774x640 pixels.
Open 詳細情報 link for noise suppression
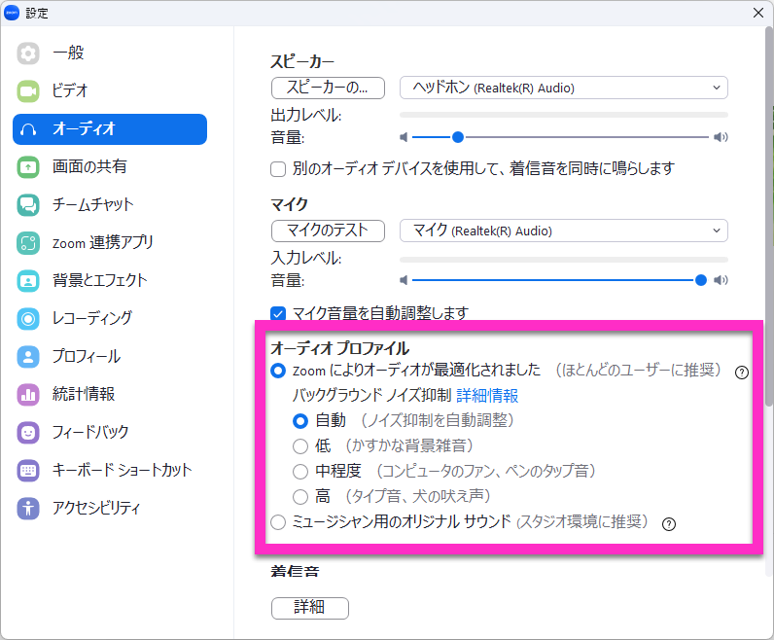coord(487,396)
